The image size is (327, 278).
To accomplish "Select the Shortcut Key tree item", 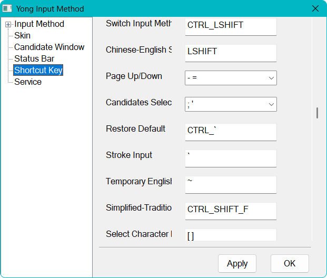I will [x=38, y=70].
